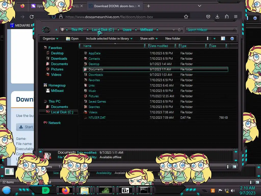Refresh the Explorer folder view

coord(179,30)
